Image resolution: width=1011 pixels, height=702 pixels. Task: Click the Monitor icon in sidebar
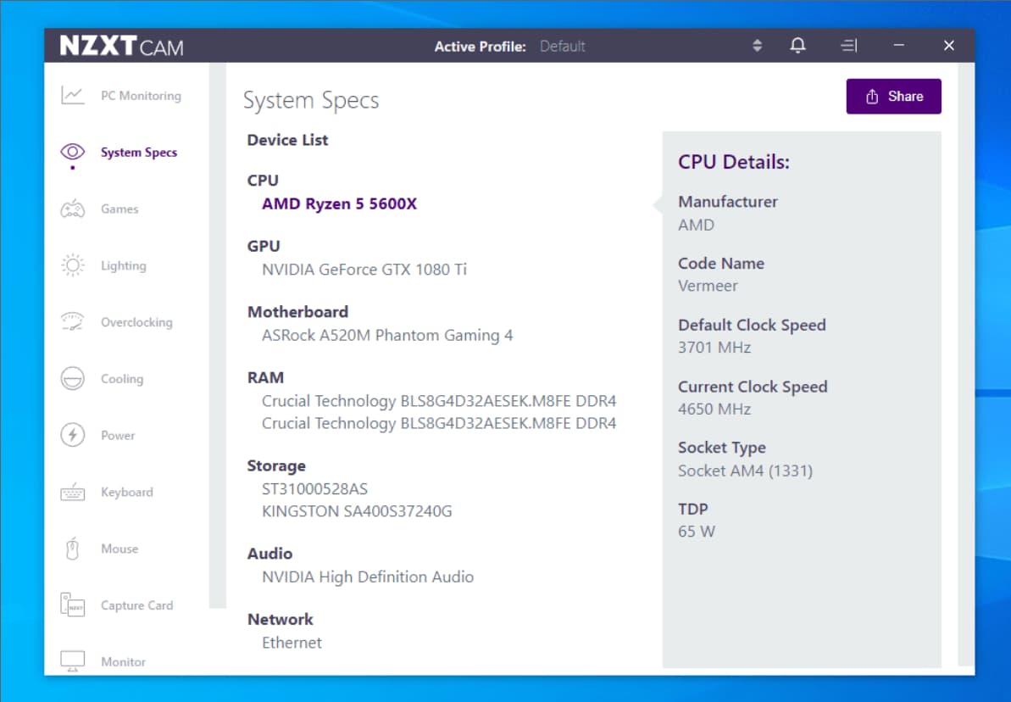click(x=72, y=660)
